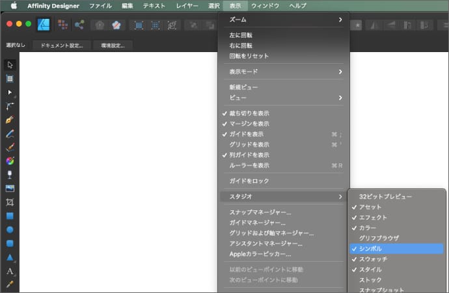Open the ビュー submenu
This screenshot has width=449, height=293.
(283, 98)
